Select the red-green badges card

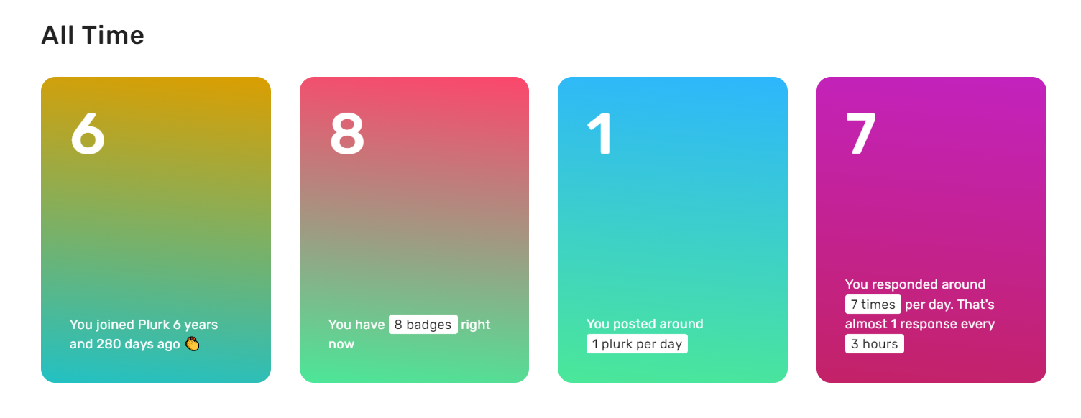(x=414, y=230)
